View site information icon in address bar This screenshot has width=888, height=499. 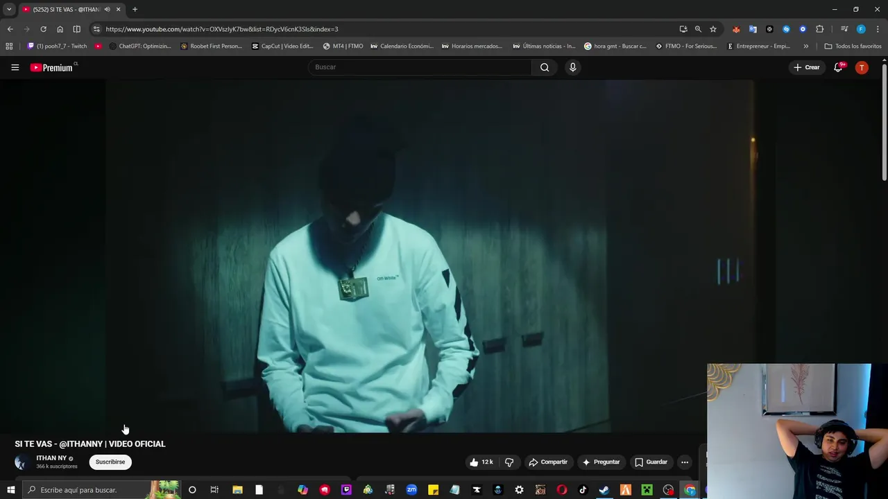click(96, 29)
